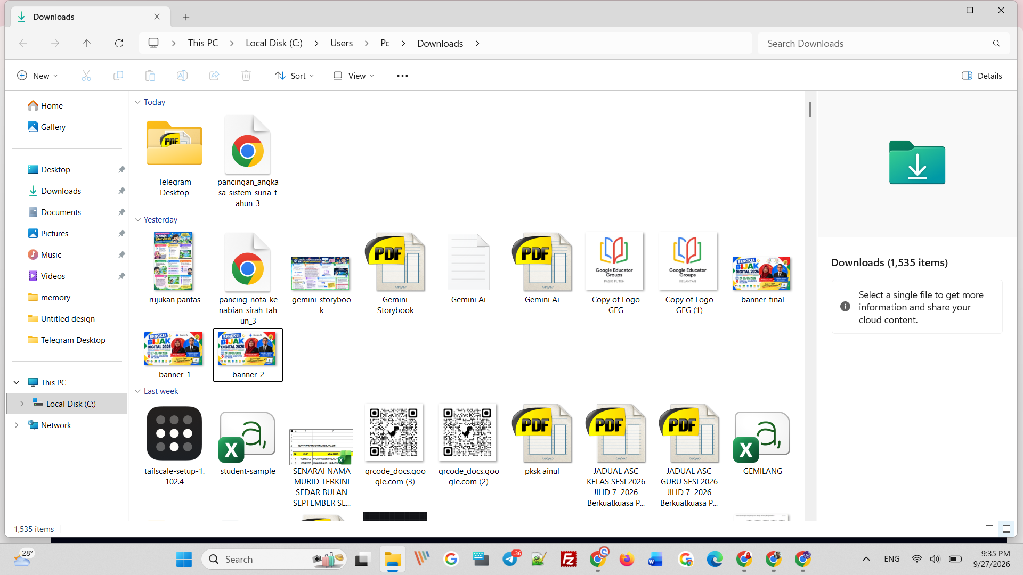Open the Sort dropdown

tap(295, 76)
